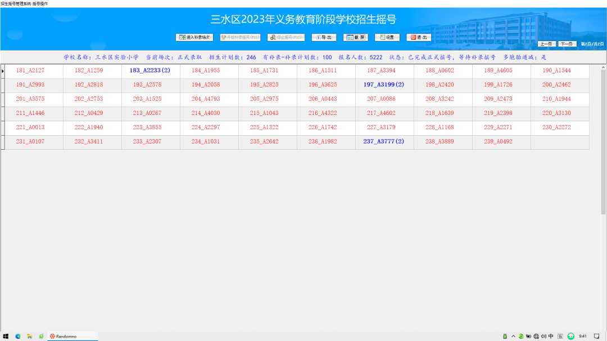Click the disabled 停止摇号 button
Viewport: 607px width, 341px height.
pyautogui.click(x=286, y=38)
